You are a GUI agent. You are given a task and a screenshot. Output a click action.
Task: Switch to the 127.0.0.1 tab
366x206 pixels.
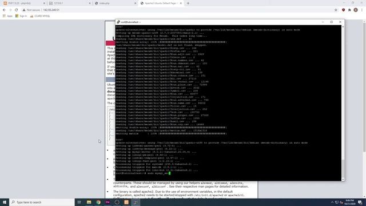coord(70,3)
